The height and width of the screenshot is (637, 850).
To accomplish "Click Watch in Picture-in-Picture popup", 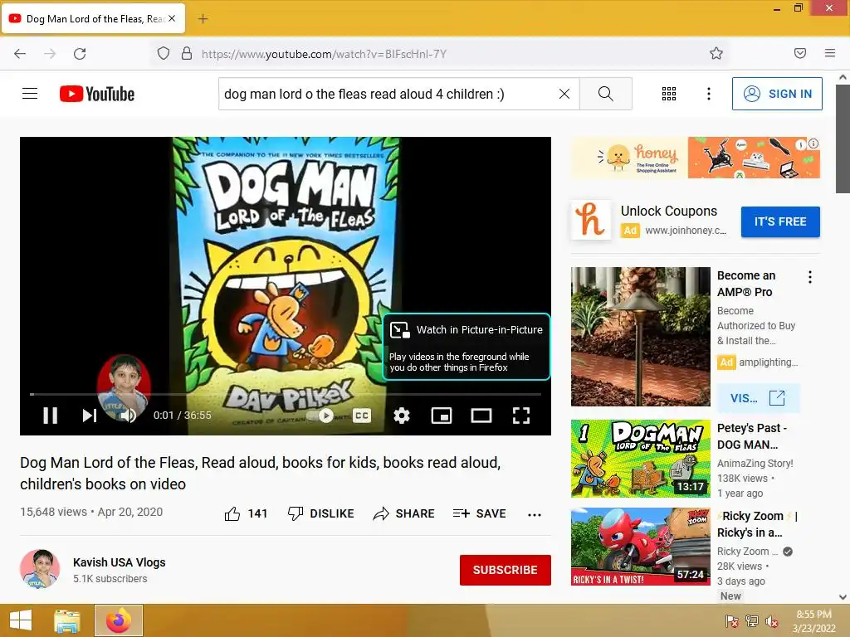I will [467, 347].
